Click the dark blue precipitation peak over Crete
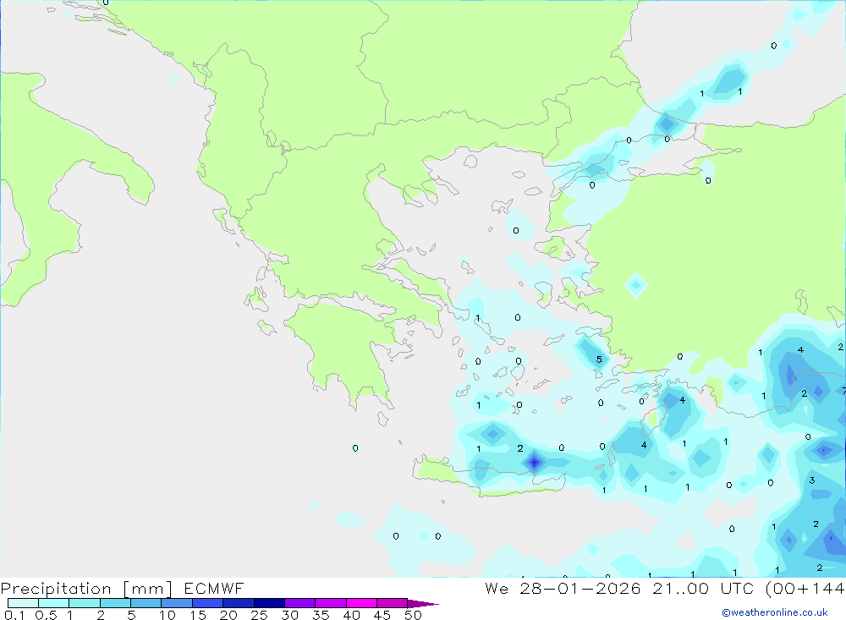This screenshot has width=846, height=620. click(534, 463)
